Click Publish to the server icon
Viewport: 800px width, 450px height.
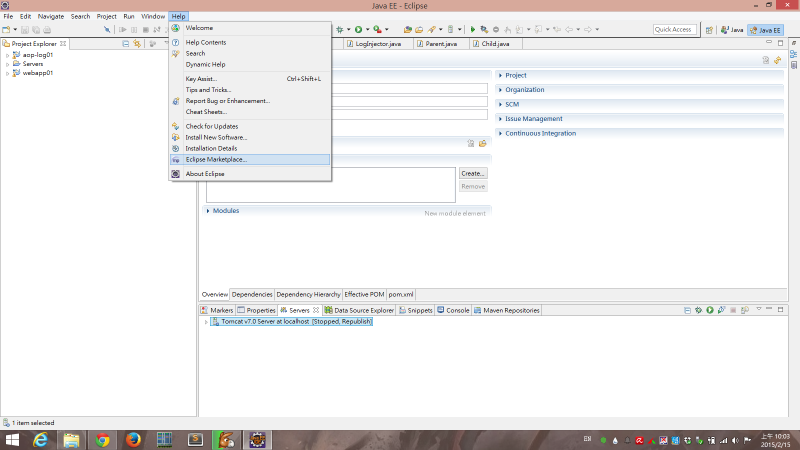tap(744, 310)
